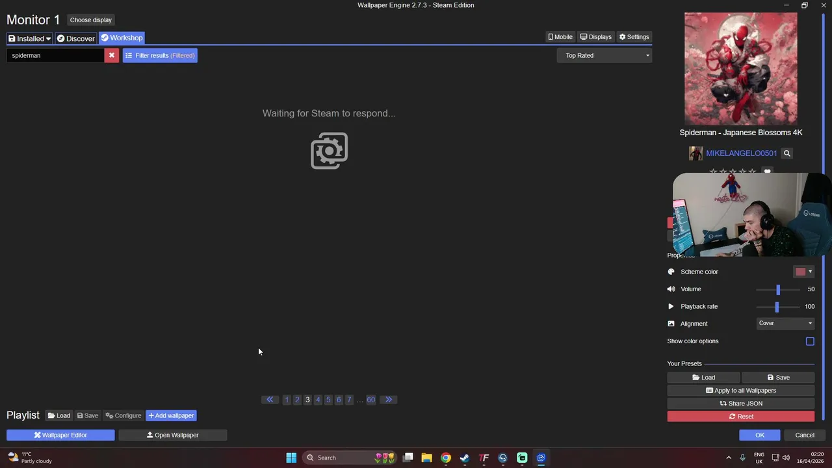This screenshot has height=468, width=832.
Task: Open Windows Start menu
Action: (x=291, y=458)
